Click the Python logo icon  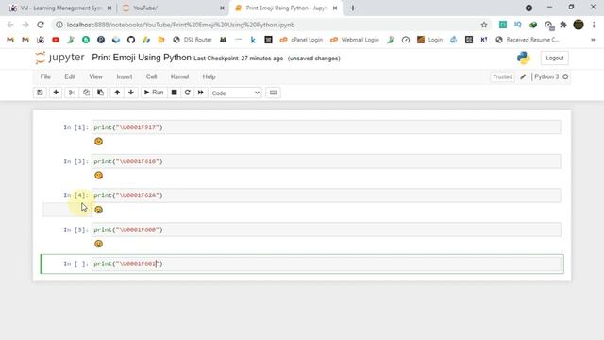524,58
